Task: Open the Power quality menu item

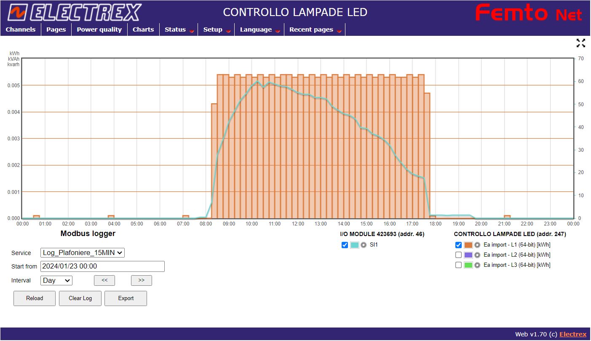Action: click(x=99, y=30)
